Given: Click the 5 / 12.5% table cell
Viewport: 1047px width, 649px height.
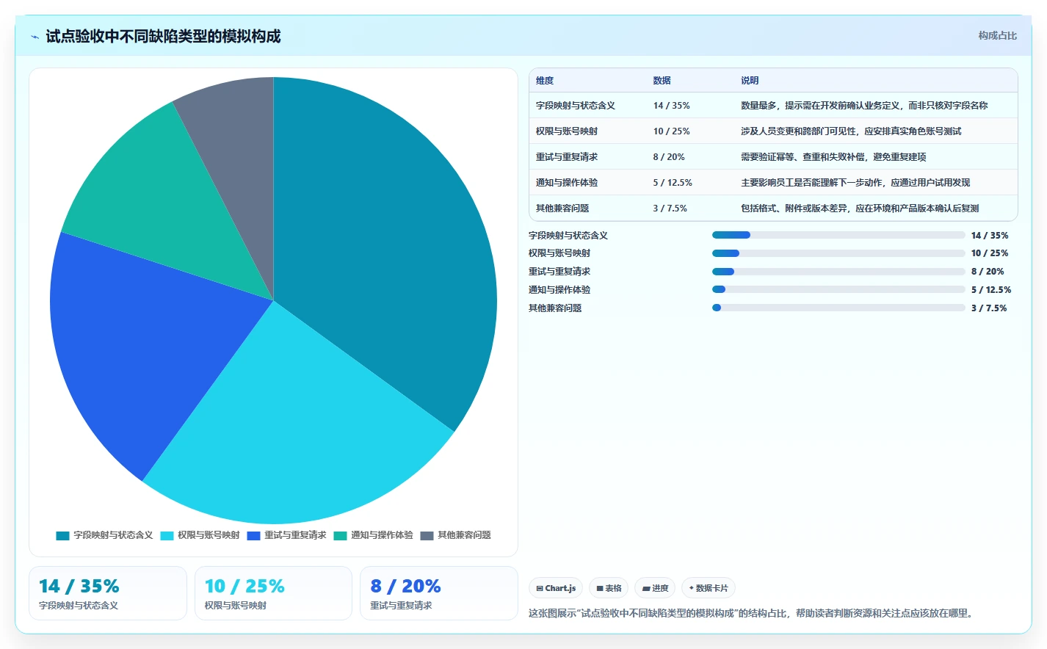Looking at the screenshot, I should click(673, 183).
